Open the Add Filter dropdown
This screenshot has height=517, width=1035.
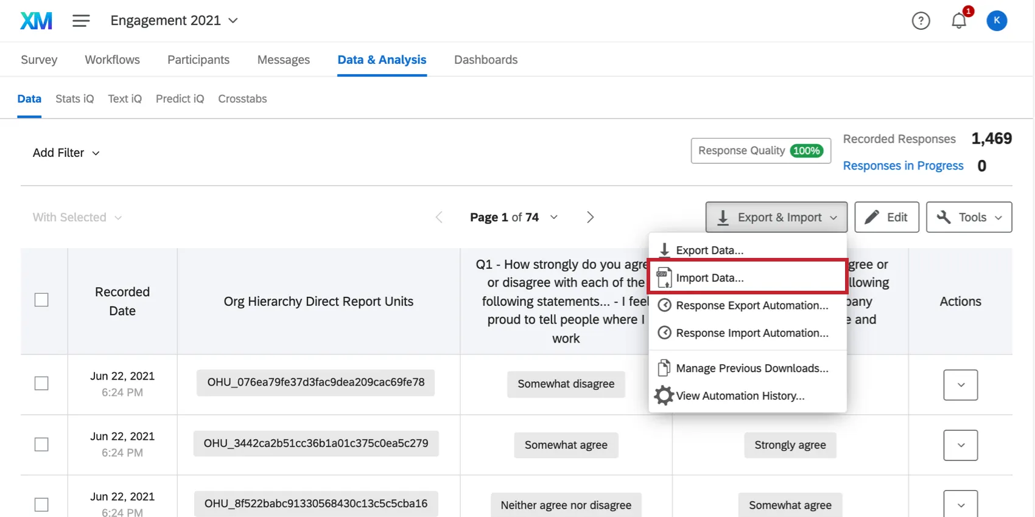click(x=66, y=153)
